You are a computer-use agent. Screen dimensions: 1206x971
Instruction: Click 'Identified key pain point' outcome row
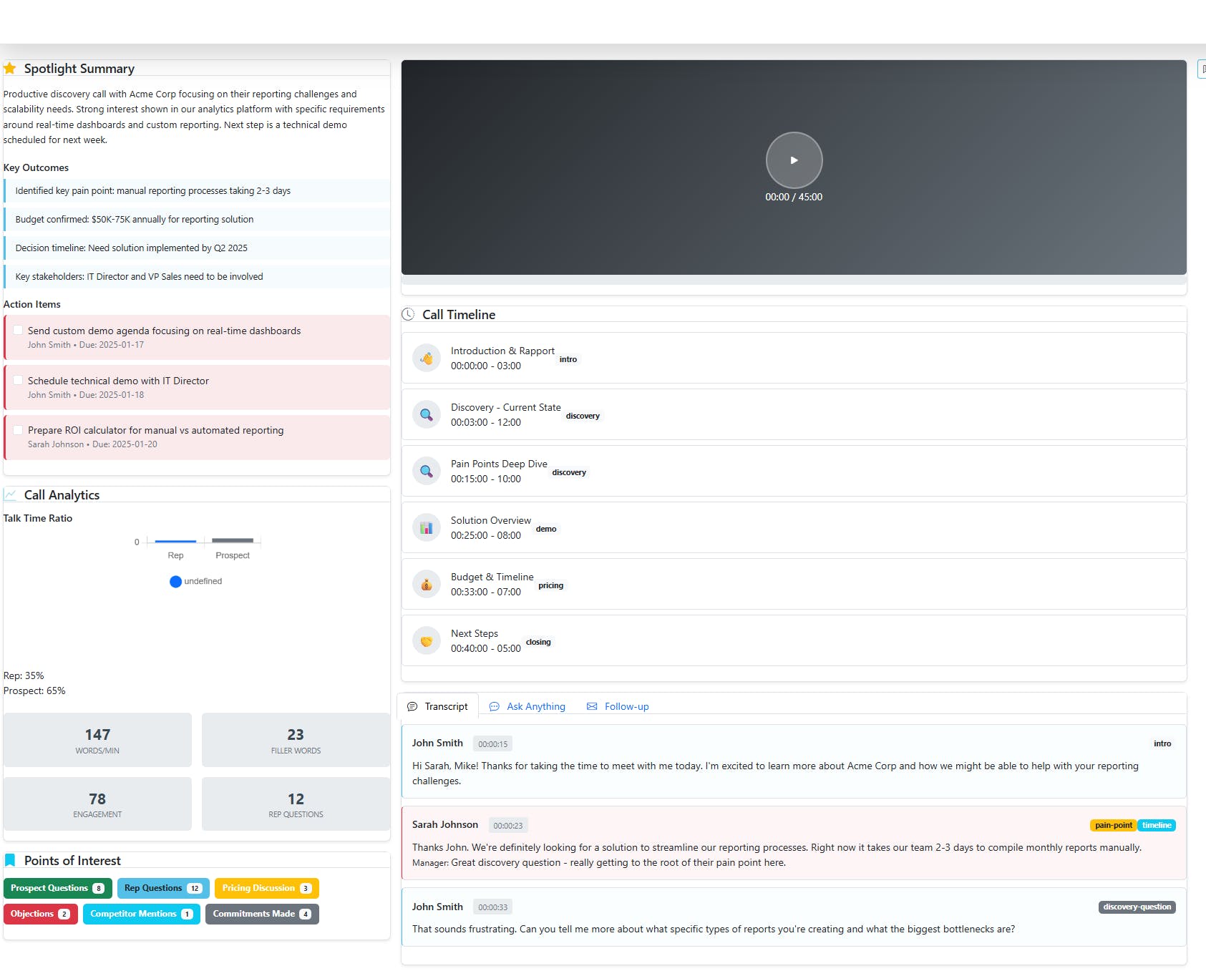[x=197, y=190]
